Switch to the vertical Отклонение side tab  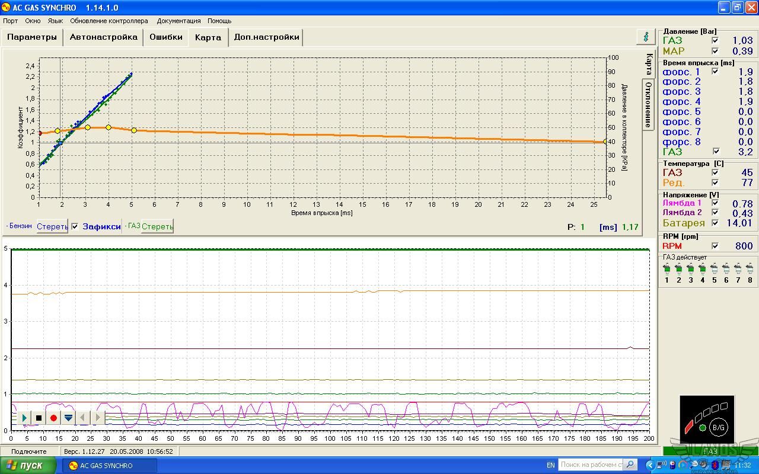pyautogui.click(x=649, y=104)
